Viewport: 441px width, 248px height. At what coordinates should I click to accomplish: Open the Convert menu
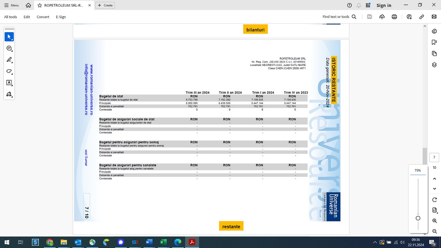[x=43, y=17]
